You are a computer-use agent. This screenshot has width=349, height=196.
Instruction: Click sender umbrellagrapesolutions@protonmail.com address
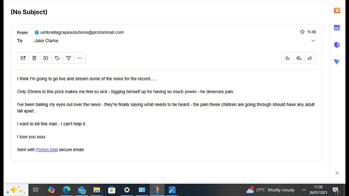[x=82, y=32]
